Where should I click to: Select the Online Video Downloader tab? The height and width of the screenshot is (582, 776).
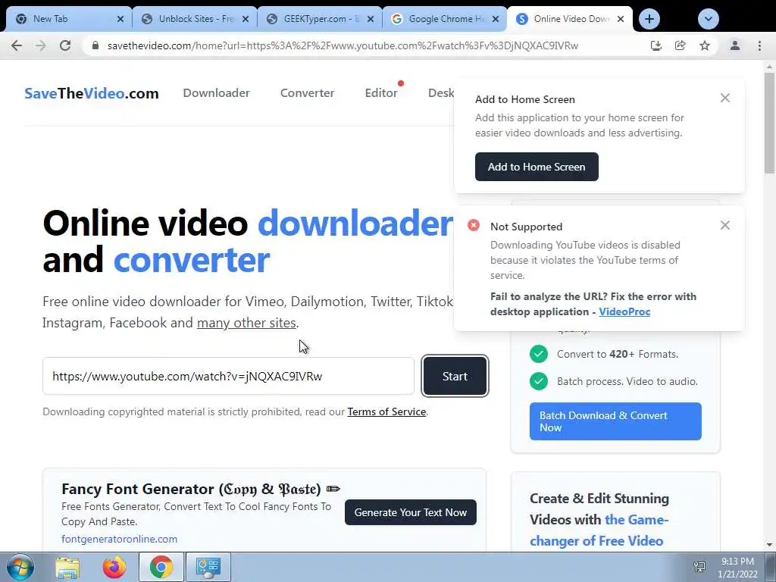pos(570,19)
